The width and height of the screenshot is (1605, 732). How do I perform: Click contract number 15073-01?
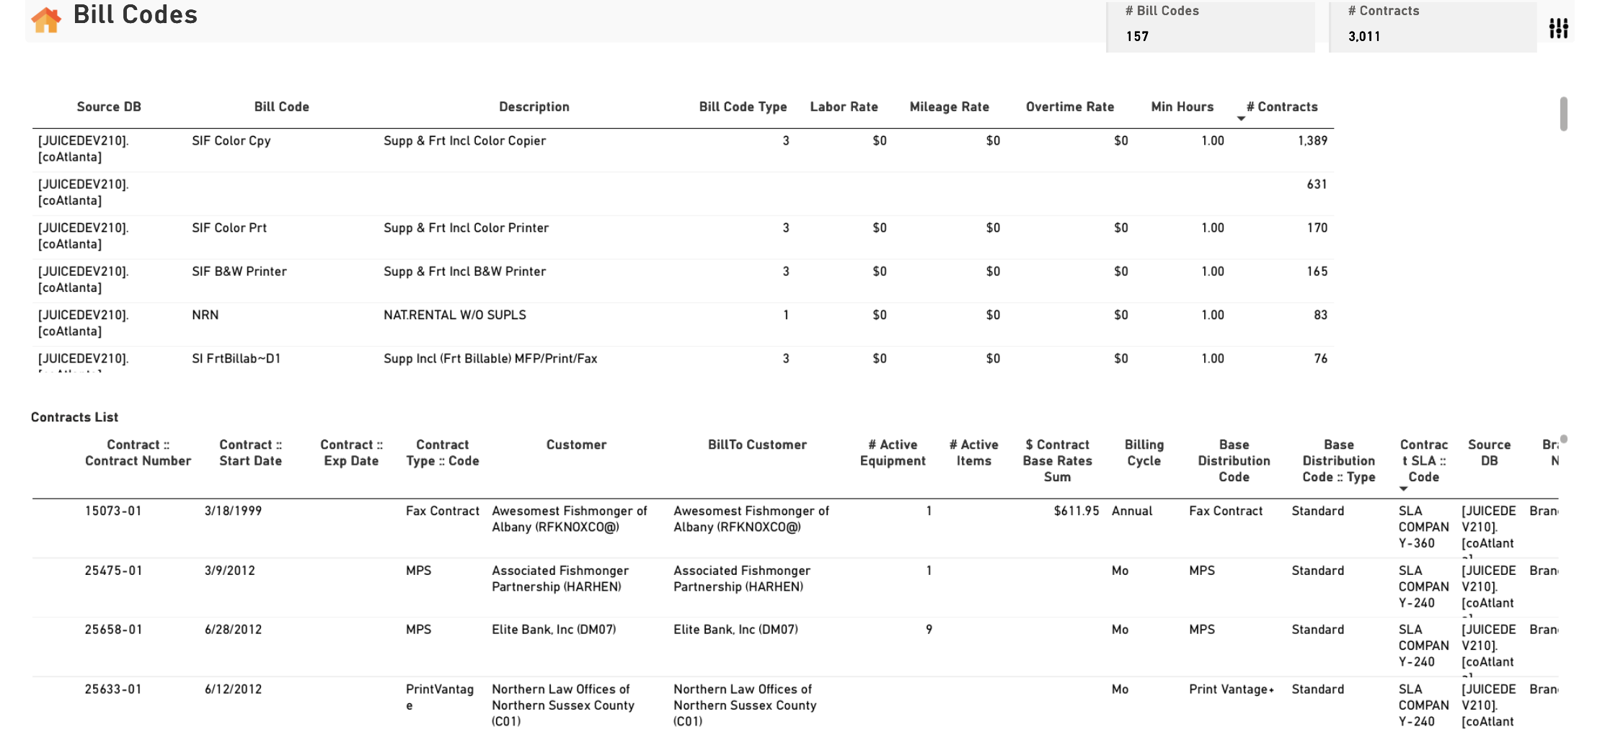coord(113,511)
